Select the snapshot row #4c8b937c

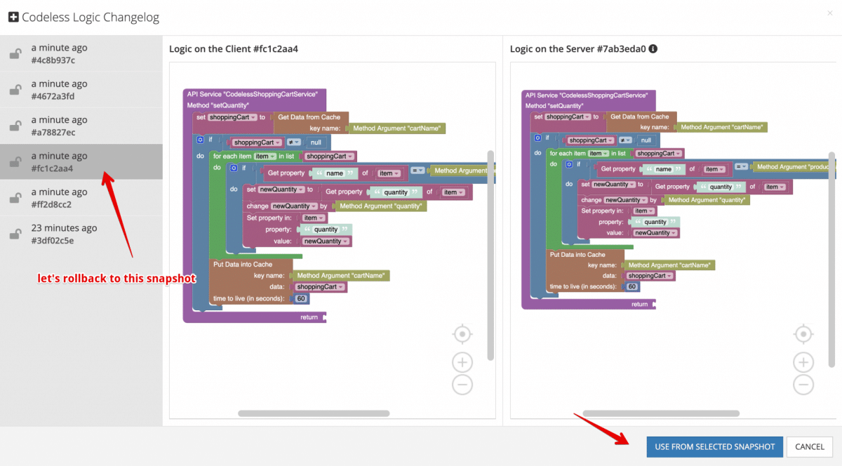click(81, 54)
